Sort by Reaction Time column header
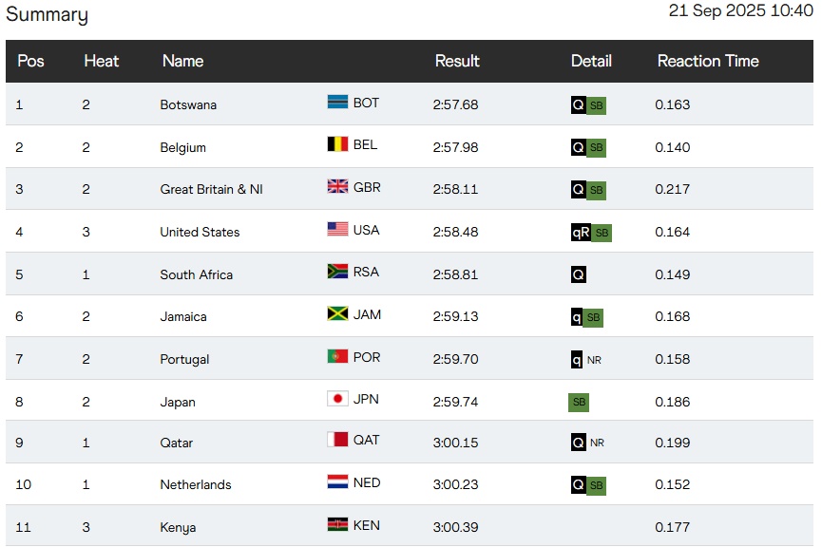Viewport: 822px width, 547px height. point(708,61)
